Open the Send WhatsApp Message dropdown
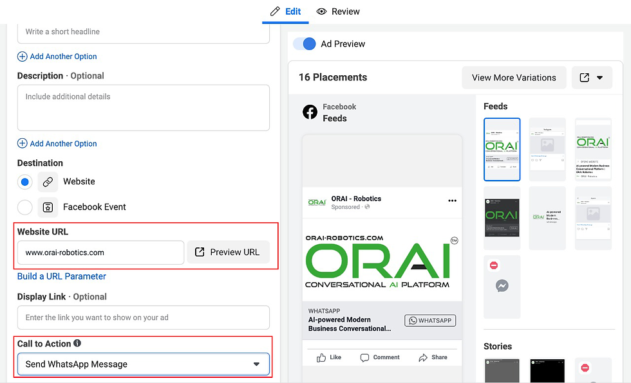 143,364
